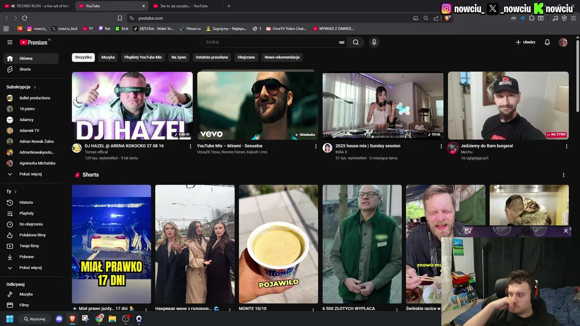This screenshot has height=326, width=580.
Task: Click the Utwórz create button
Action: 525,42
